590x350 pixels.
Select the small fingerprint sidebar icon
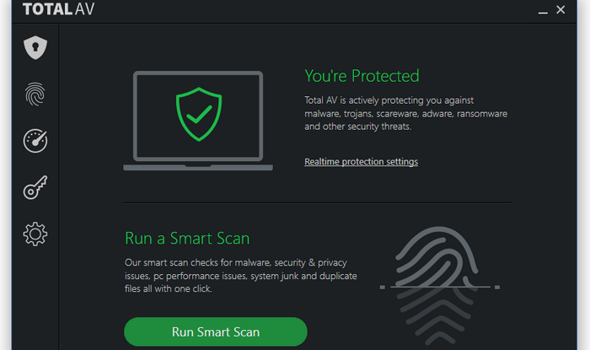coord(35,94)
